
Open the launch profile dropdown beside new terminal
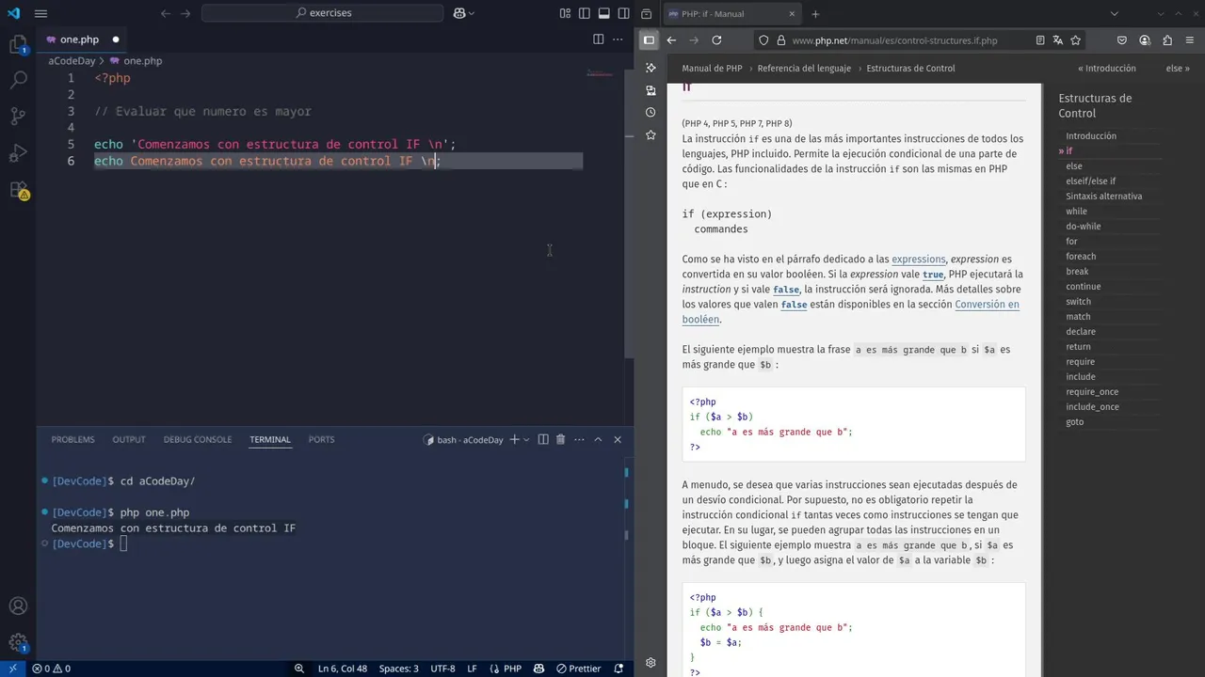[x=526, y=439]
